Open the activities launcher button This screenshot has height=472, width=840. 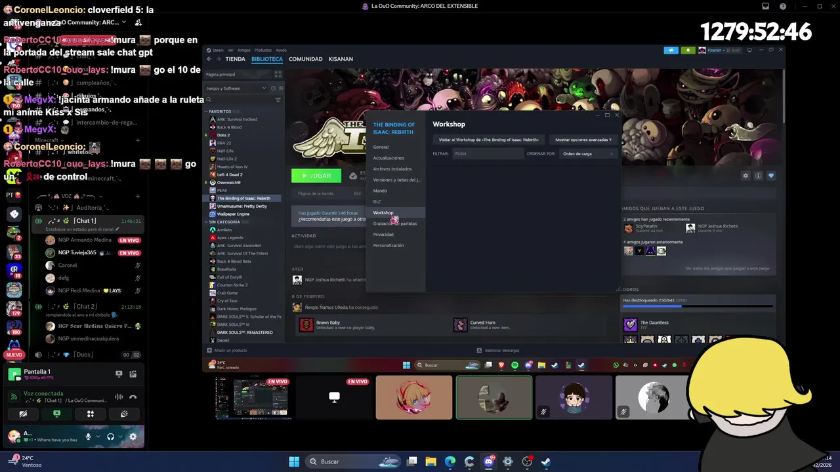point(91,414)
